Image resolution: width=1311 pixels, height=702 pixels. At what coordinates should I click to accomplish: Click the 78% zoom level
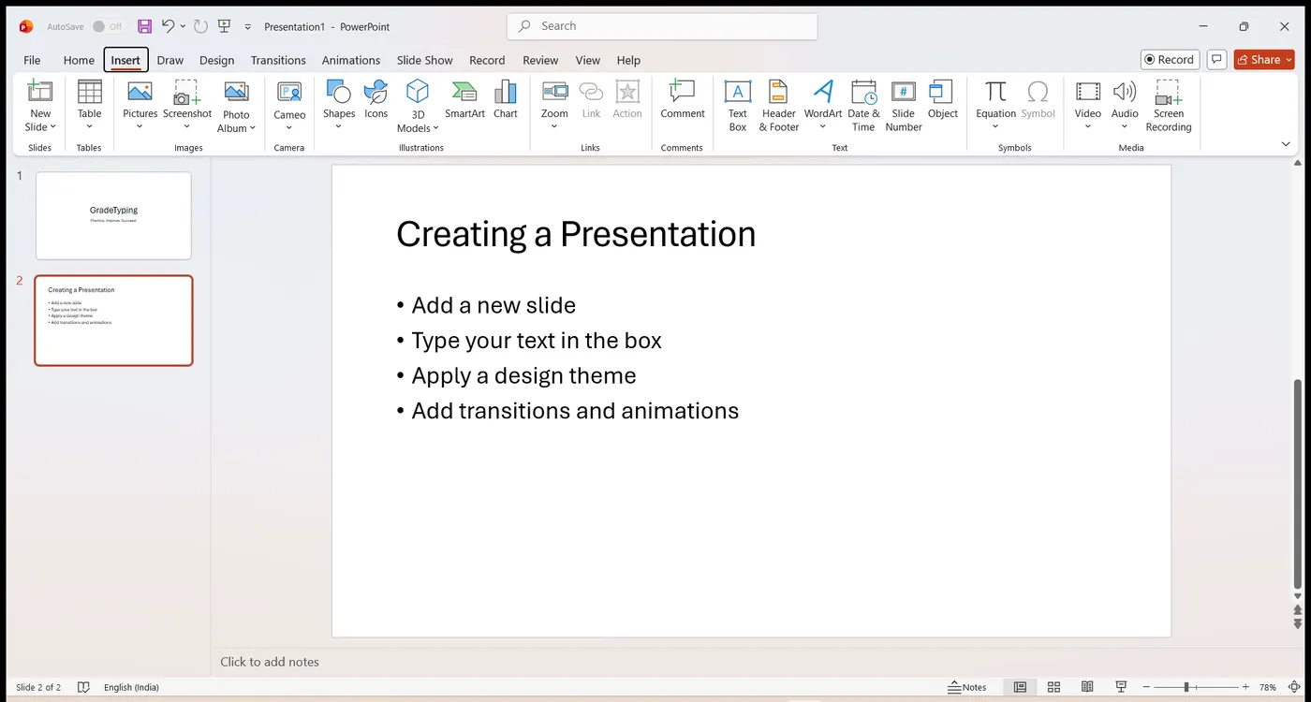click(x=1268, y=687)
